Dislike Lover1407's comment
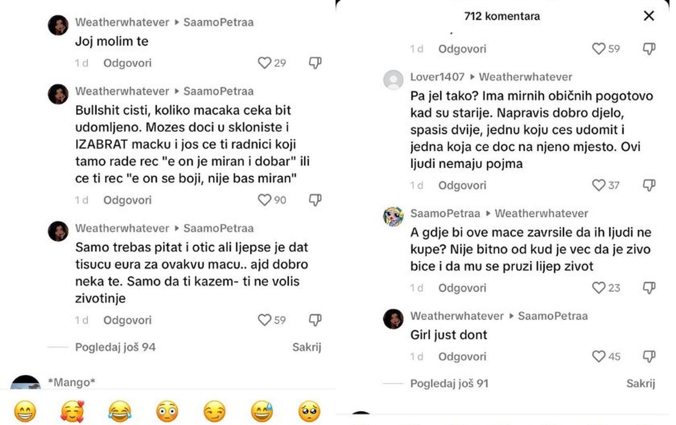This screenshot has width=676, height=425. (x=649, y=185)
